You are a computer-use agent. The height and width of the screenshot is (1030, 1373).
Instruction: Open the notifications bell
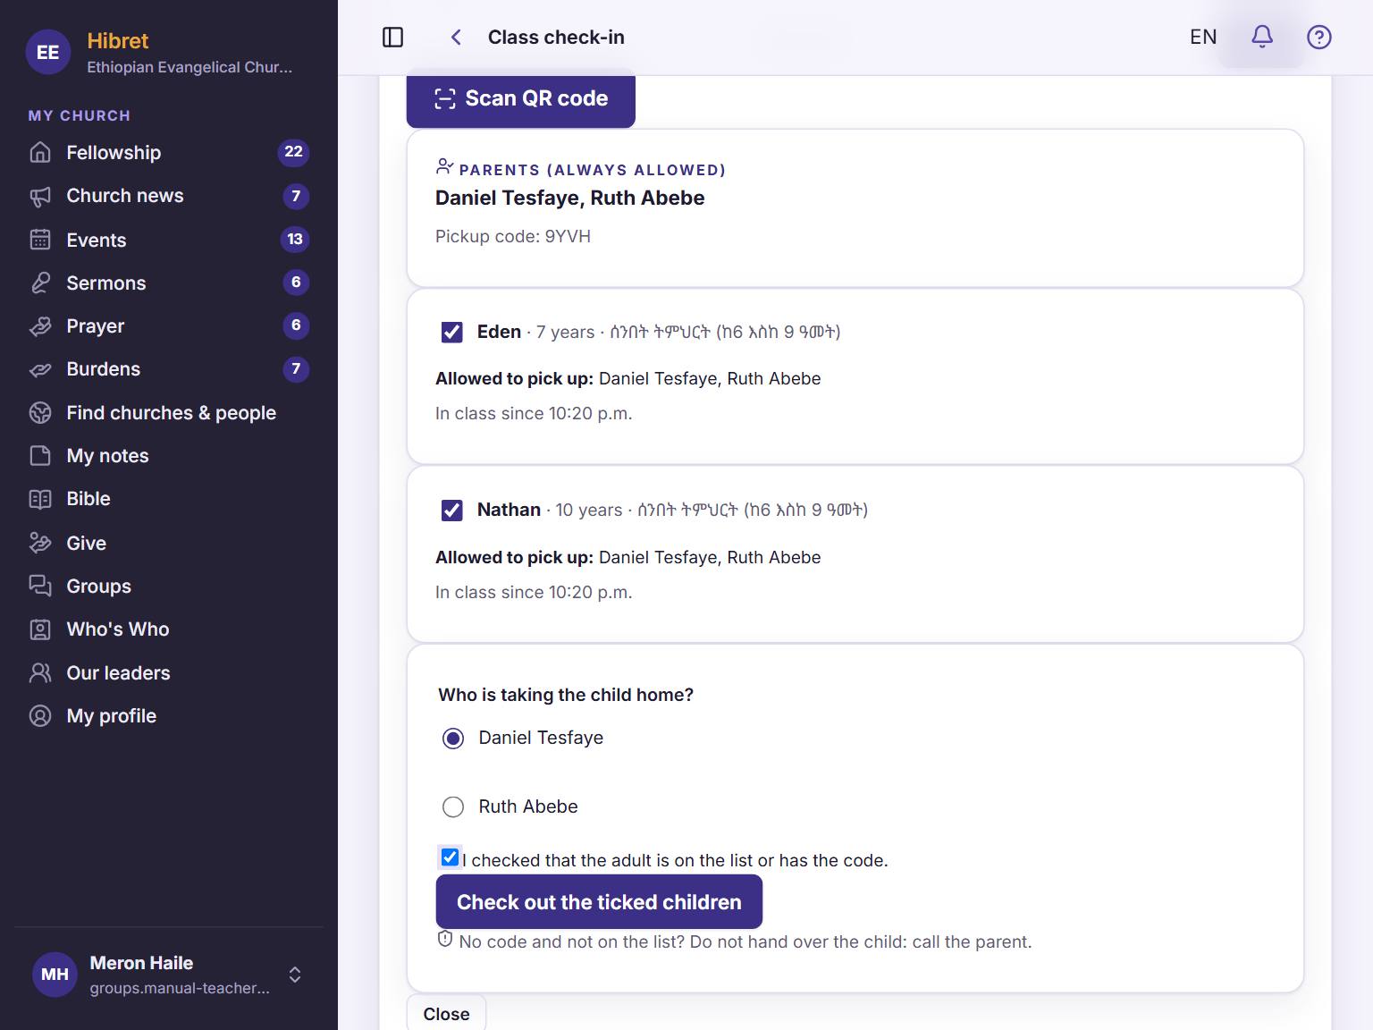coord(1261,37)
